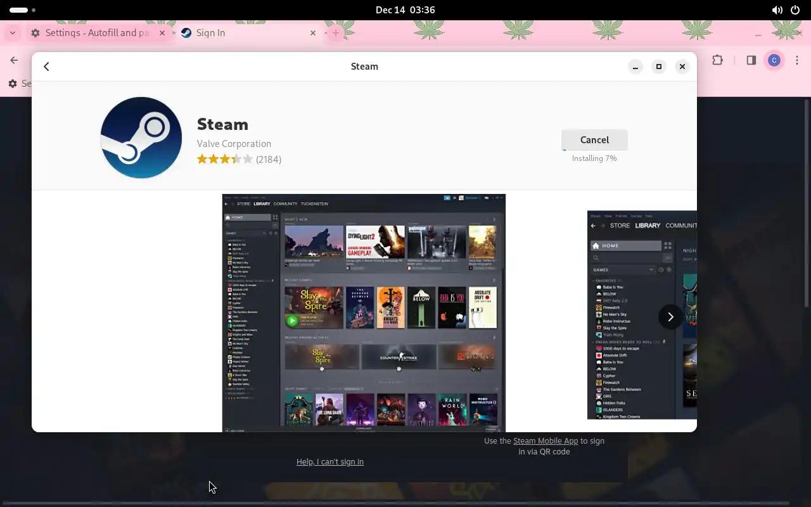This screenshot has height=507, width=811.
Task: Cancel the Steam installation
Action: click(594, 140)
